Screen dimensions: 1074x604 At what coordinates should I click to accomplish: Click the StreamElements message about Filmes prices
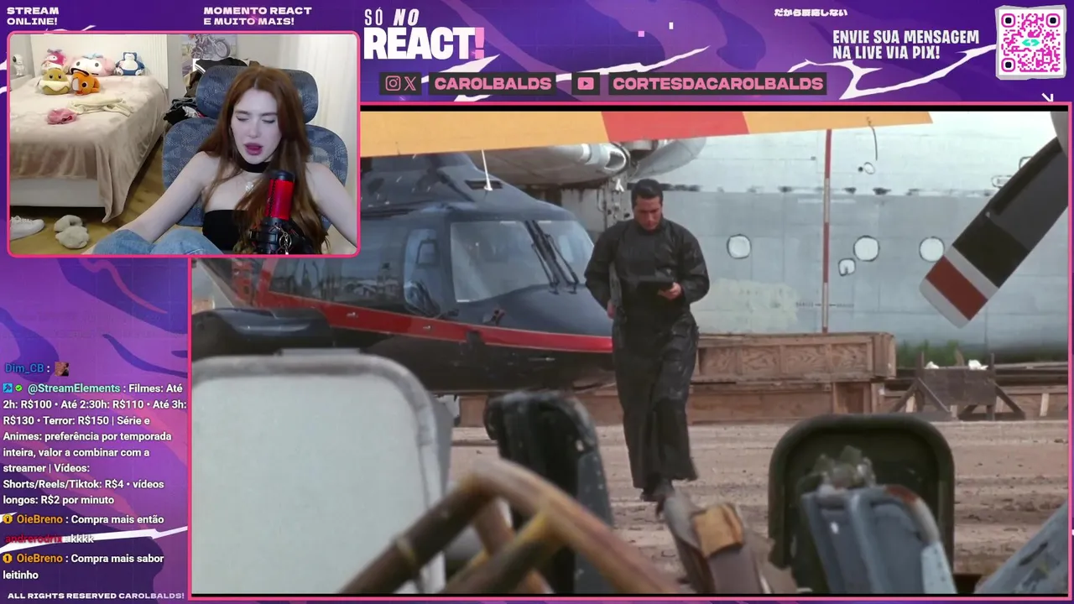click(94, 444)
